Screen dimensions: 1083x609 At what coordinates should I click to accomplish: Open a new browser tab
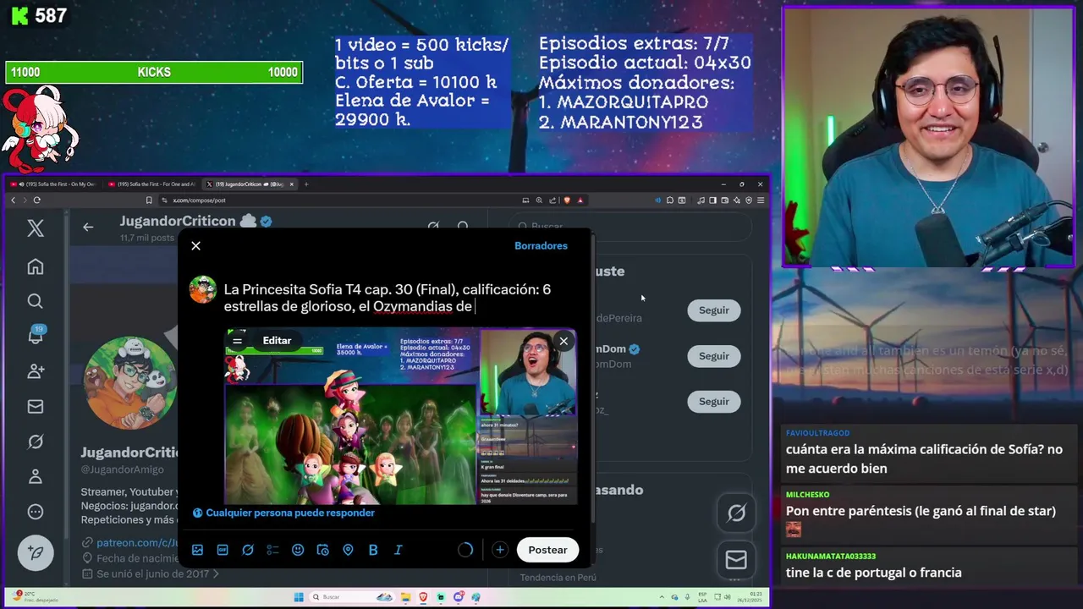pyautogui.click(x=306, y=184)
